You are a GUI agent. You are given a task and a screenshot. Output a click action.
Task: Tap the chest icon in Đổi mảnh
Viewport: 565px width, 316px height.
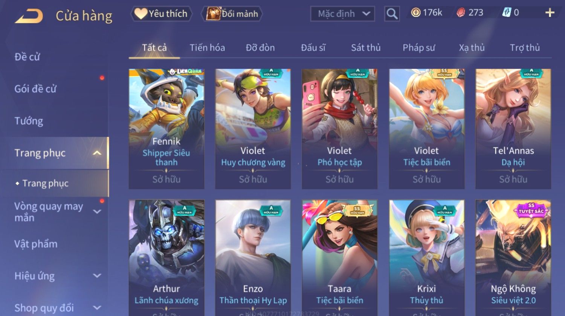[213, 14]
